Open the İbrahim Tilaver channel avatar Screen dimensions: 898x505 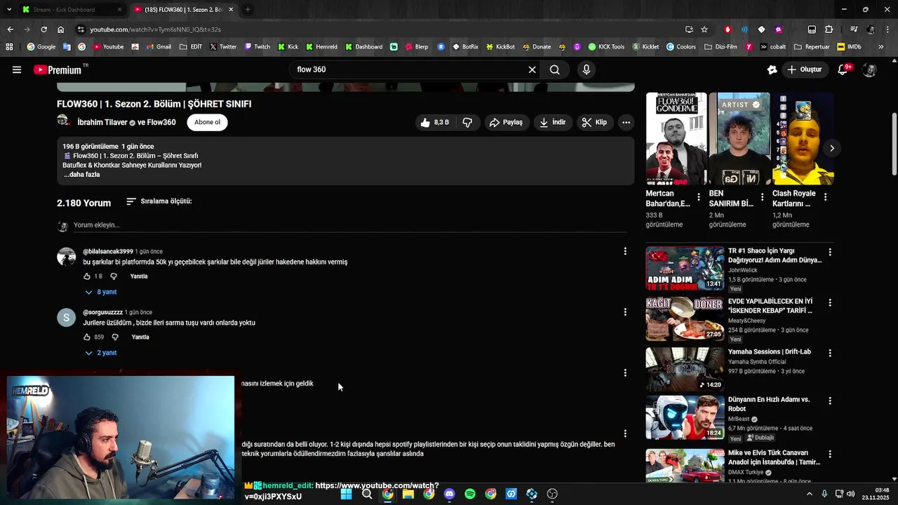coord(63,121)
